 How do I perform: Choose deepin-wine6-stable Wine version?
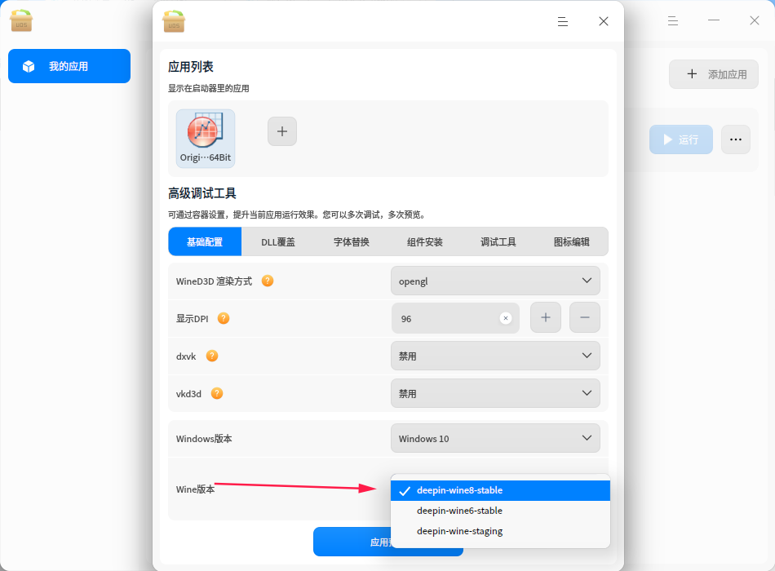(x=500, y=511)
